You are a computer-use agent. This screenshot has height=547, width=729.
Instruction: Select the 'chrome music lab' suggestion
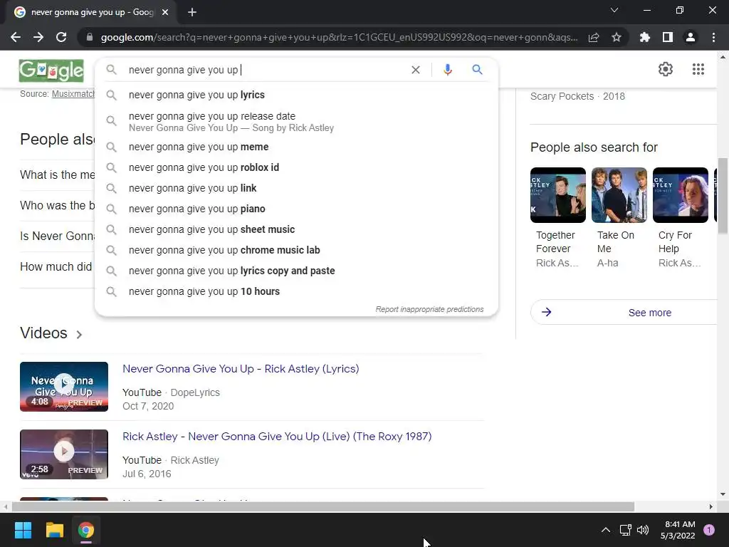296,250
